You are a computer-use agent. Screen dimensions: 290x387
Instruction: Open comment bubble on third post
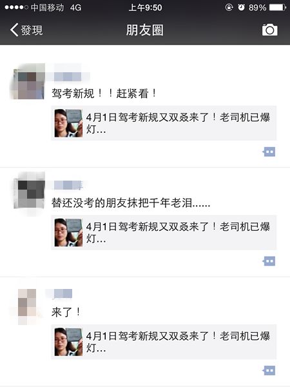269,370
